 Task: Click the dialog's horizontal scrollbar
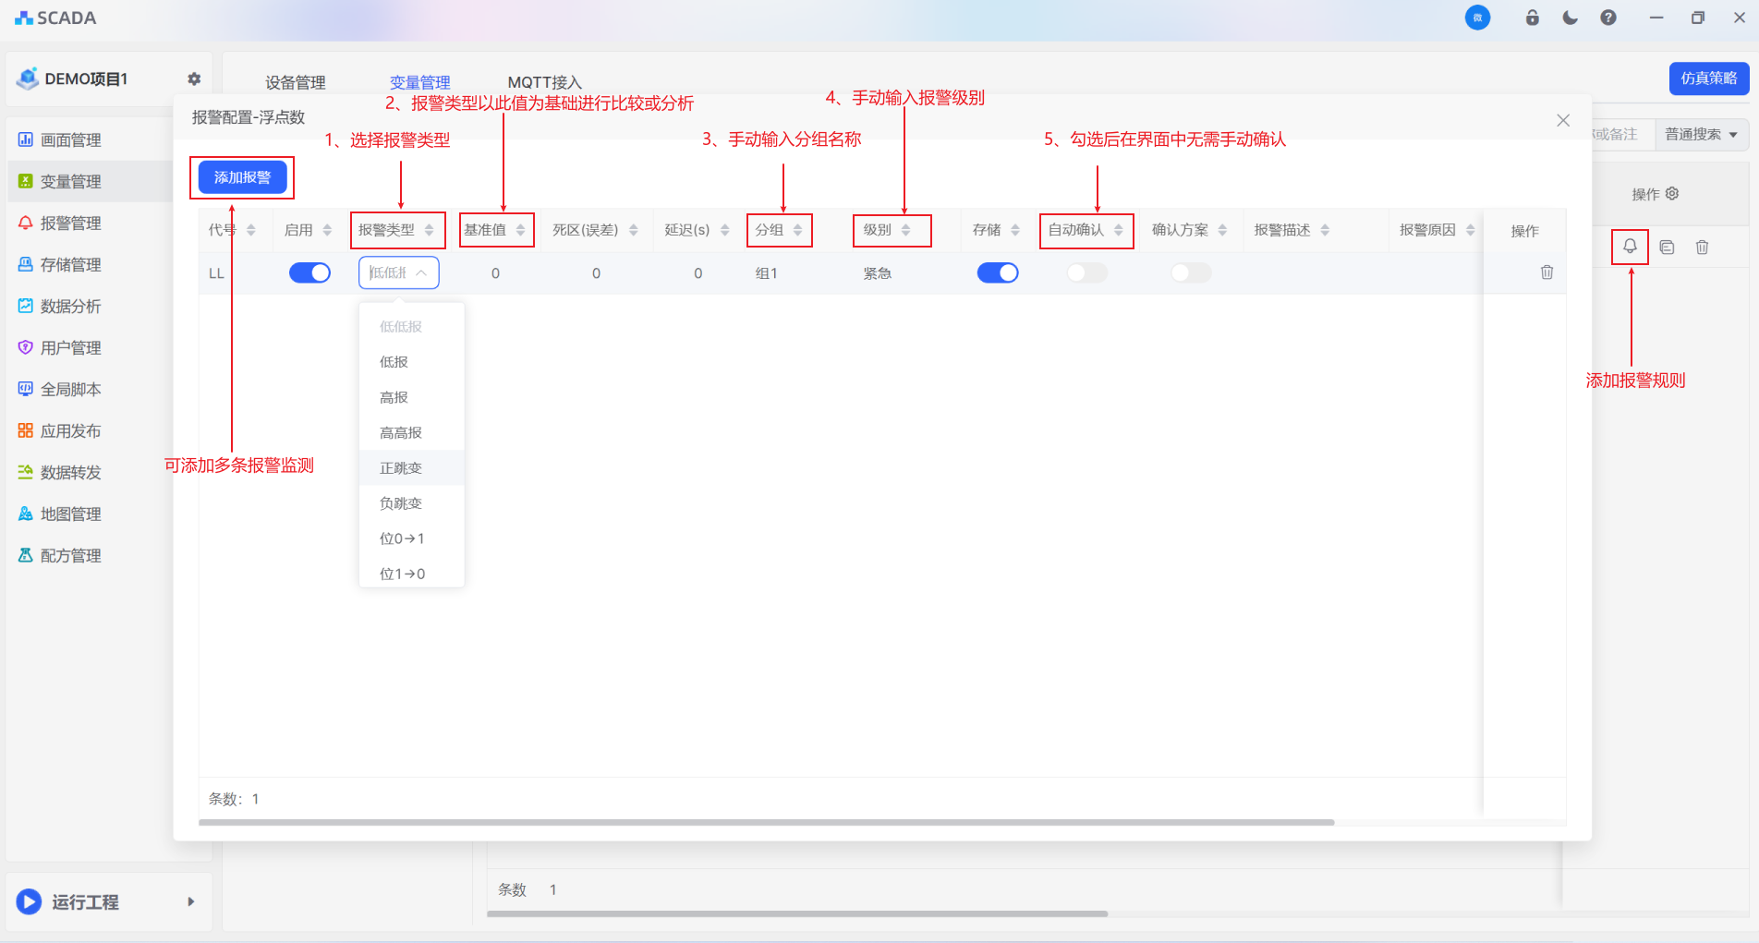(766, 822)
